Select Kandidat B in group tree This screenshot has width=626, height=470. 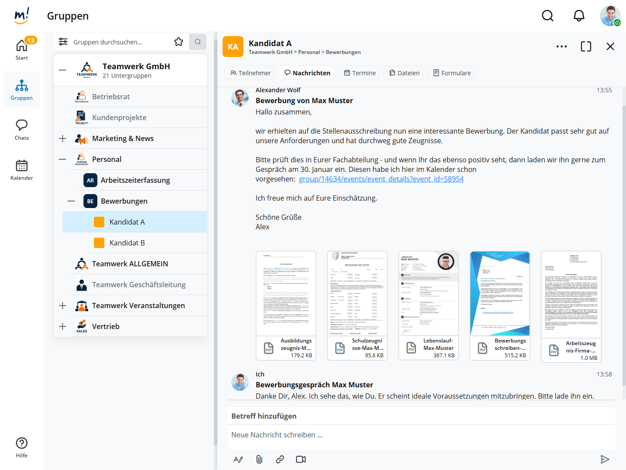click(x=127, y=243)
